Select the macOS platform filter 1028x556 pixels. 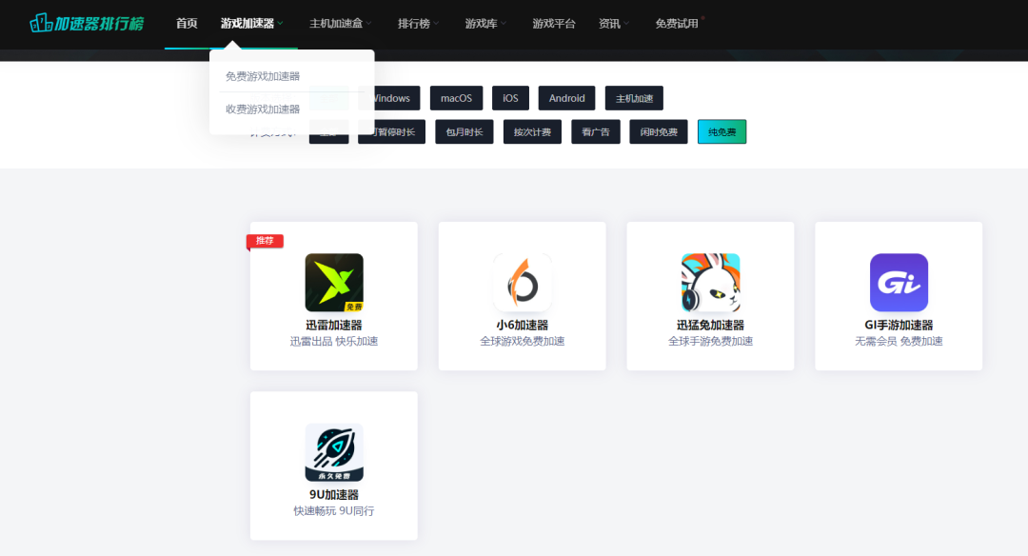[x=456, y=98]
